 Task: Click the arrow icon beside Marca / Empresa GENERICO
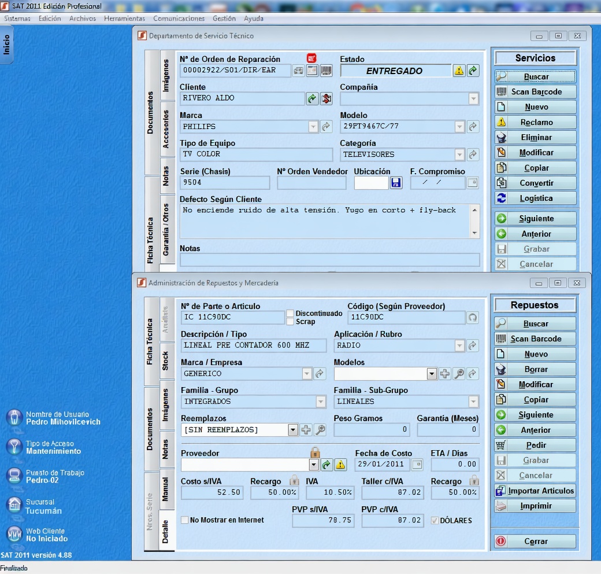[319, 374]
